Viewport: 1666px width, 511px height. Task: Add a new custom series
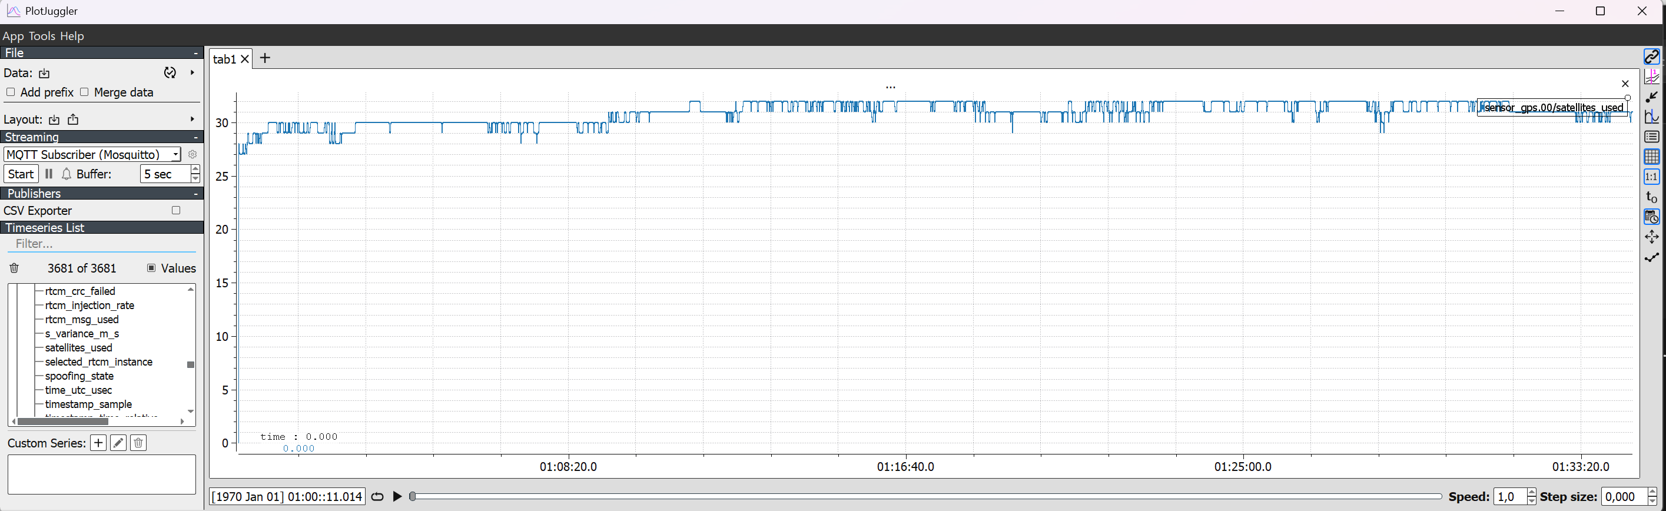[x=98, y=443]
